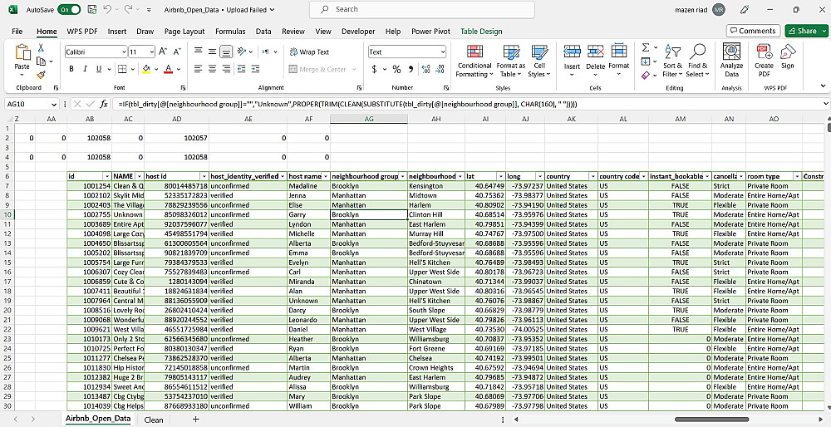831x427 pixels.
Task: Click the percent style icon
Action: (x=396, y=70)
